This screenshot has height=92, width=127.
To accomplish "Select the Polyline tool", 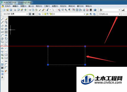I will (2, 26).
